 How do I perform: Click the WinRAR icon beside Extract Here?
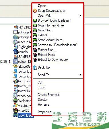pos(35,55)
